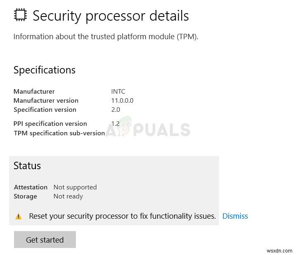This screenshot has height=255, width=297.
Task: Select the 11.0.0.0 version value
Action: click(122, 100)
